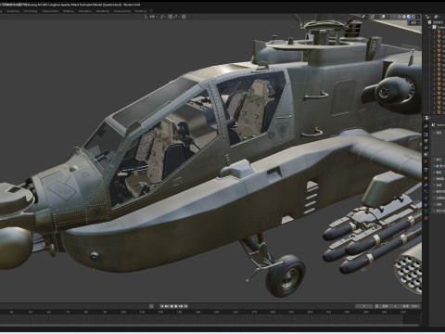Toggle the checked properties panel checkbox
Image resolution: width=445 pixels, height=334 pixels.
[438, 166]
